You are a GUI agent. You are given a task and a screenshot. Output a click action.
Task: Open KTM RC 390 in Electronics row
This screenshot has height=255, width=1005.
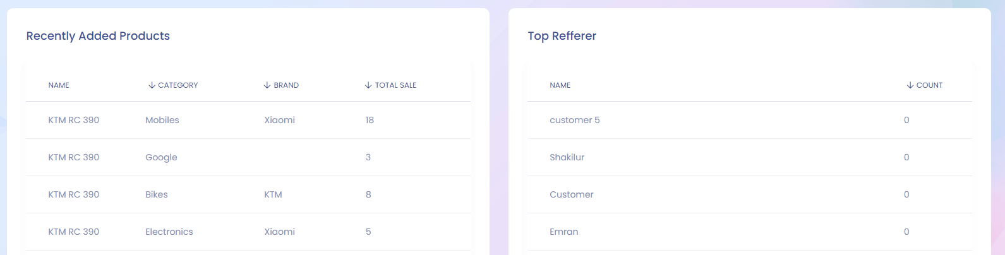73,232
